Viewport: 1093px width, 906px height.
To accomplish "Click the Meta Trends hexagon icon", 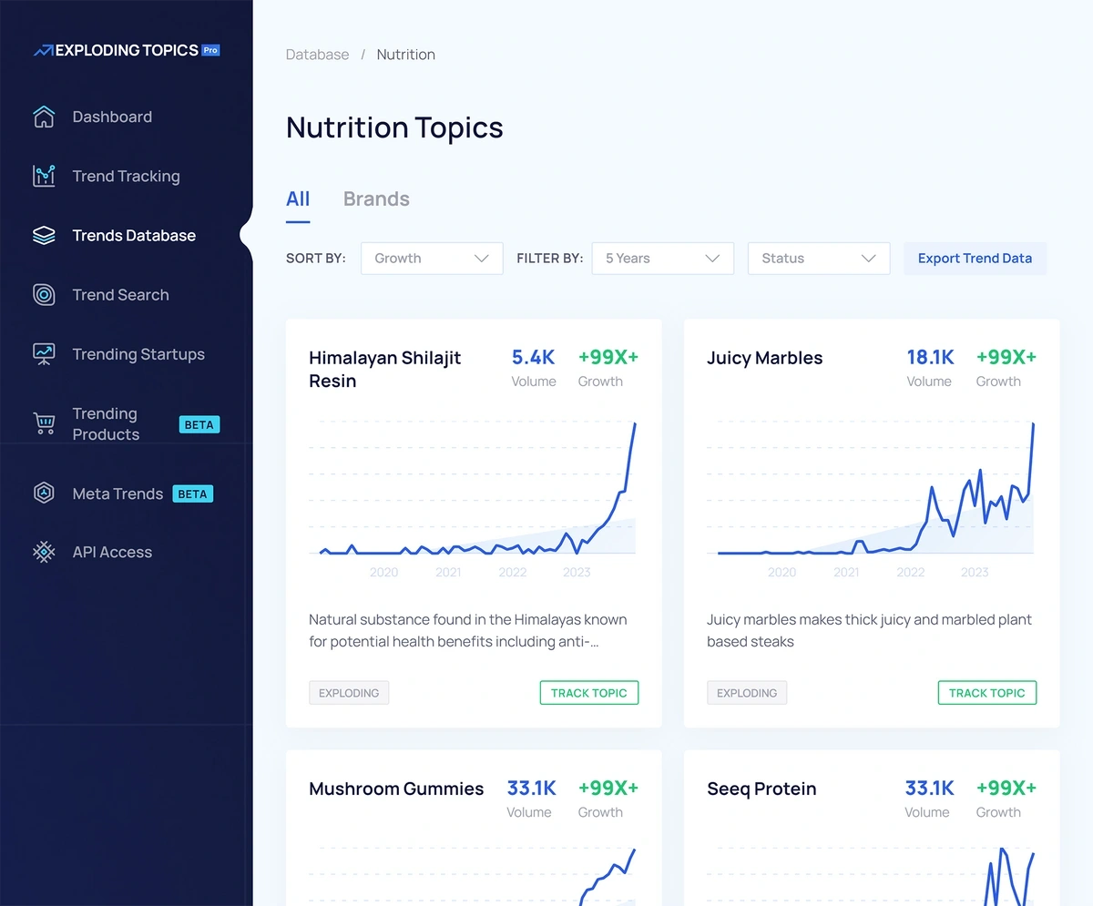I will pos(44,494).
